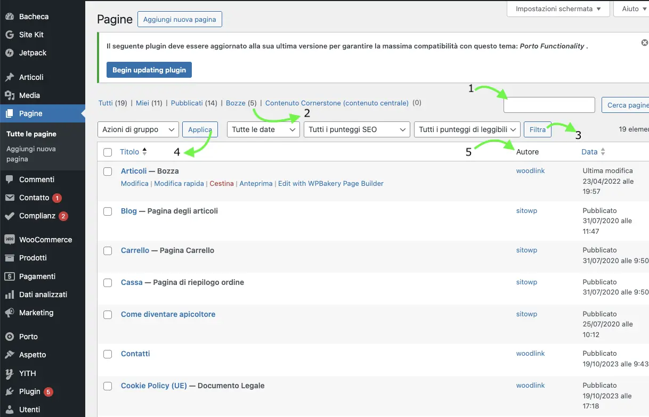Open Articoli using the pin icon

[9, 77]
